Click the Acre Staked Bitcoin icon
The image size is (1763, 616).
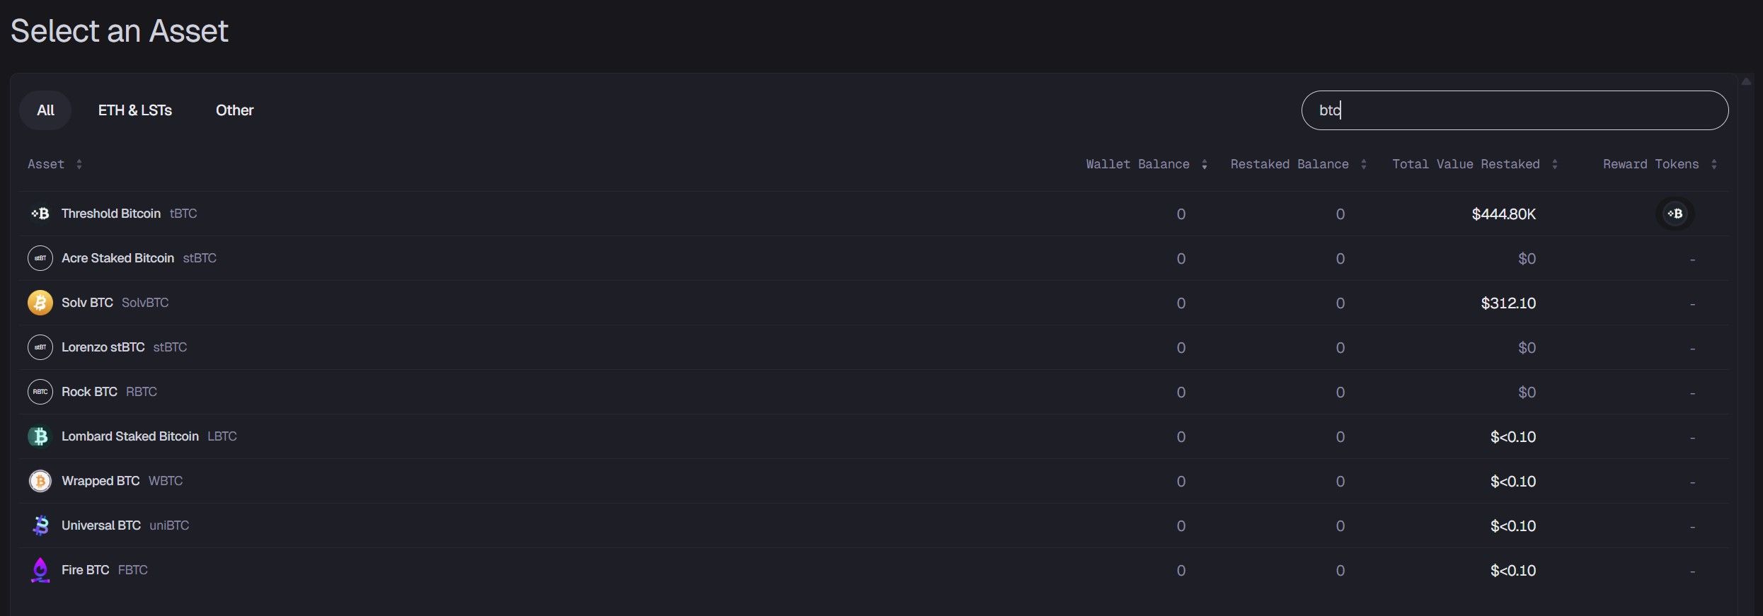(40, 258)
